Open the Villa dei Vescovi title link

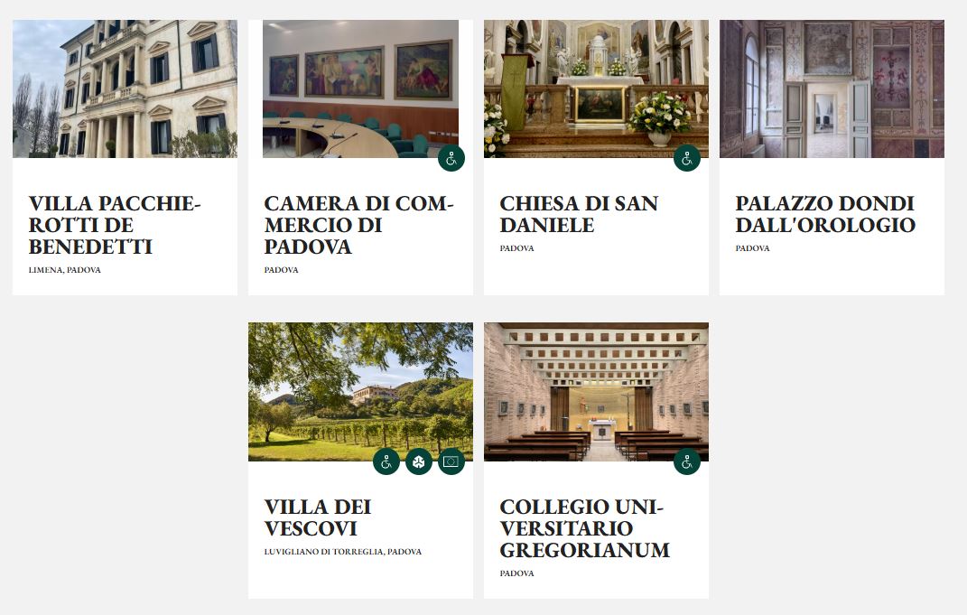pos(318,517)
